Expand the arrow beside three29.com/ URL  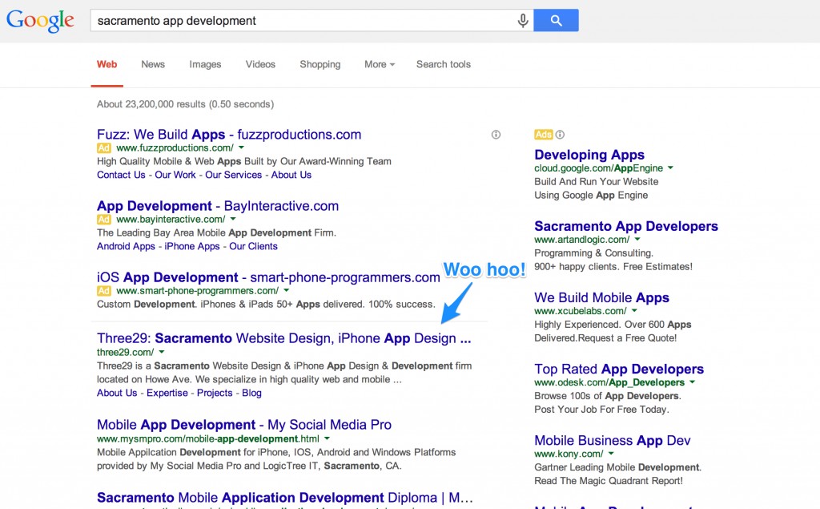point(162,352)
